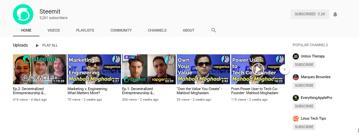Click the 204 views • 2 weeks ago text

[140, 100]
